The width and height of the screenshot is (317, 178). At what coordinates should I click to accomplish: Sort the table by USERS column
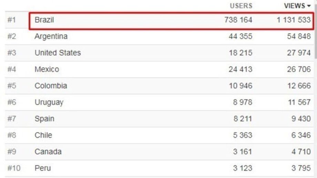tap(241, 6)
